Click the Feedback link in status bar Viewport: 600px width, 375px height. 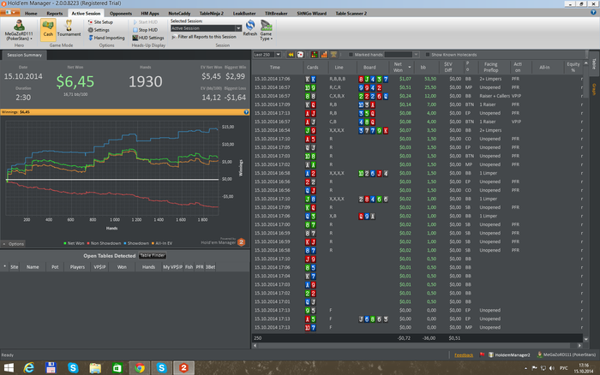464,355
